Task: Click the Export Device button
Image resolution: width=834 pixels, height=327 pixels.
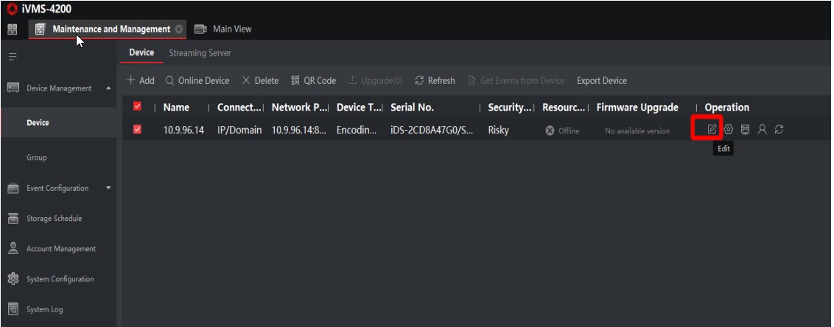Action: pos(601,80)
